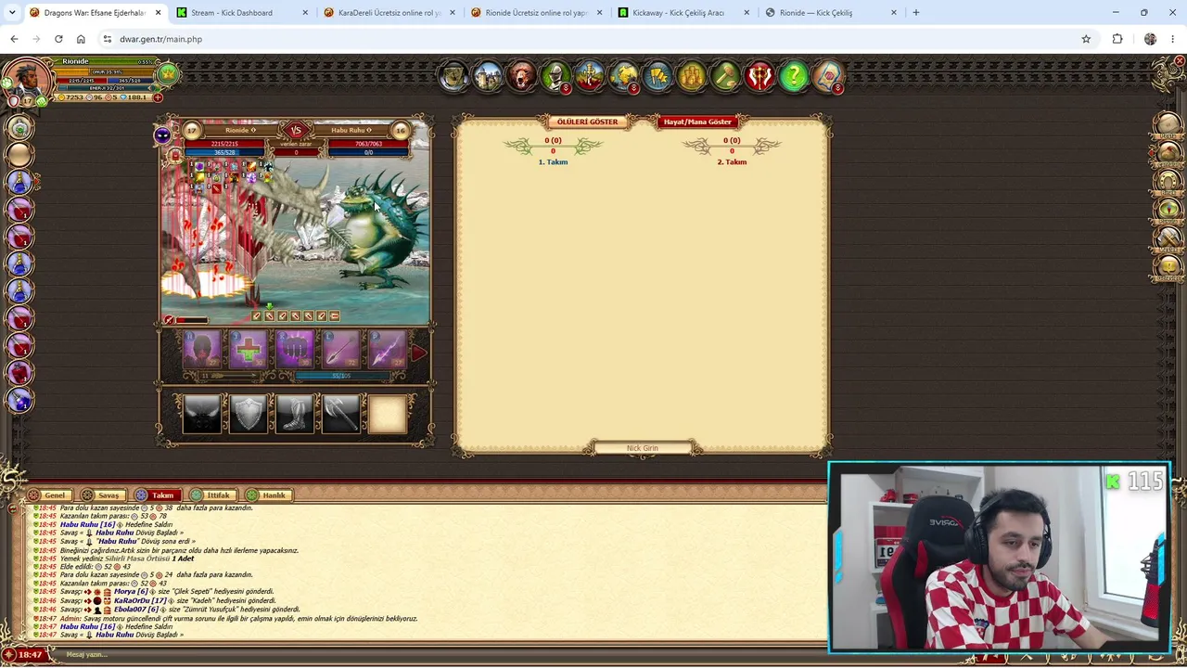Select the battle axe weapon slot
1187x668 pixels.
coord(341,414)
